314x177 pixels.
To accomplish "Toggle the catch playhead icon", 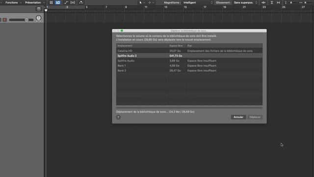I will pos(81,2).
